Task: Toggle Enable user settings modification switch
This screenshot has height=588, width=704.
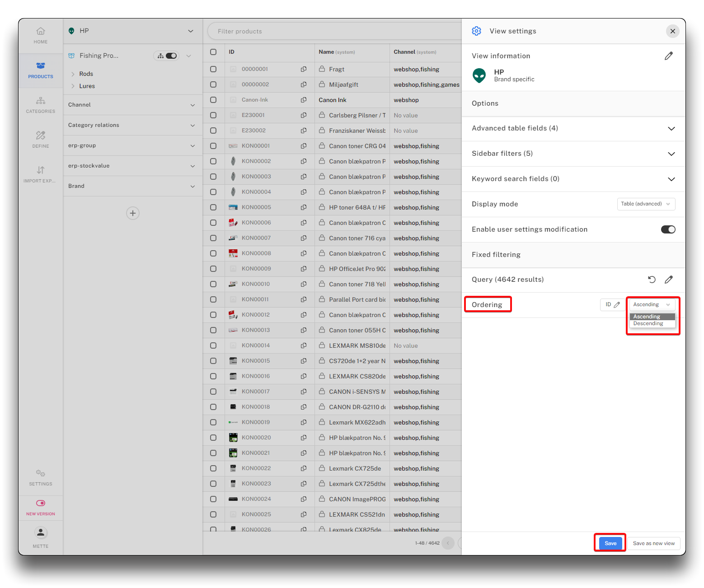Action: (x=668, y=229)
